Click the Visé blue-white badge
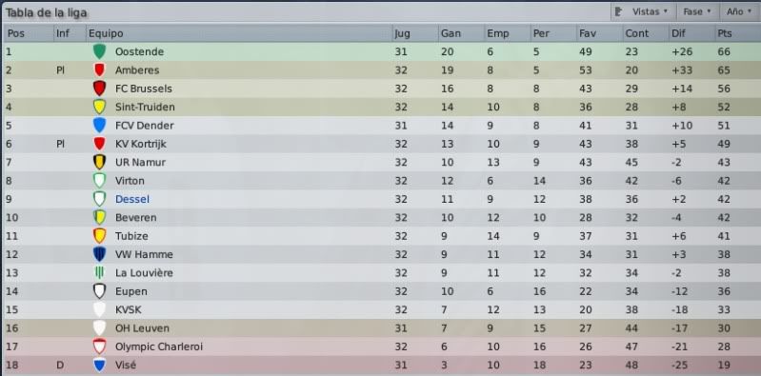This screenshot has height=376, width=761. click(99, 365)
